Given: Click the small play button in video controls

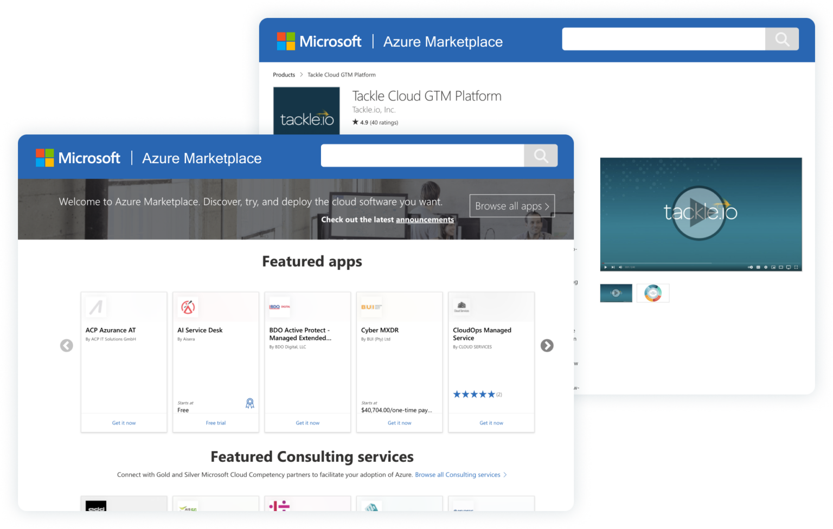Looking at the screenshot, I should click(x=606, y=267).
